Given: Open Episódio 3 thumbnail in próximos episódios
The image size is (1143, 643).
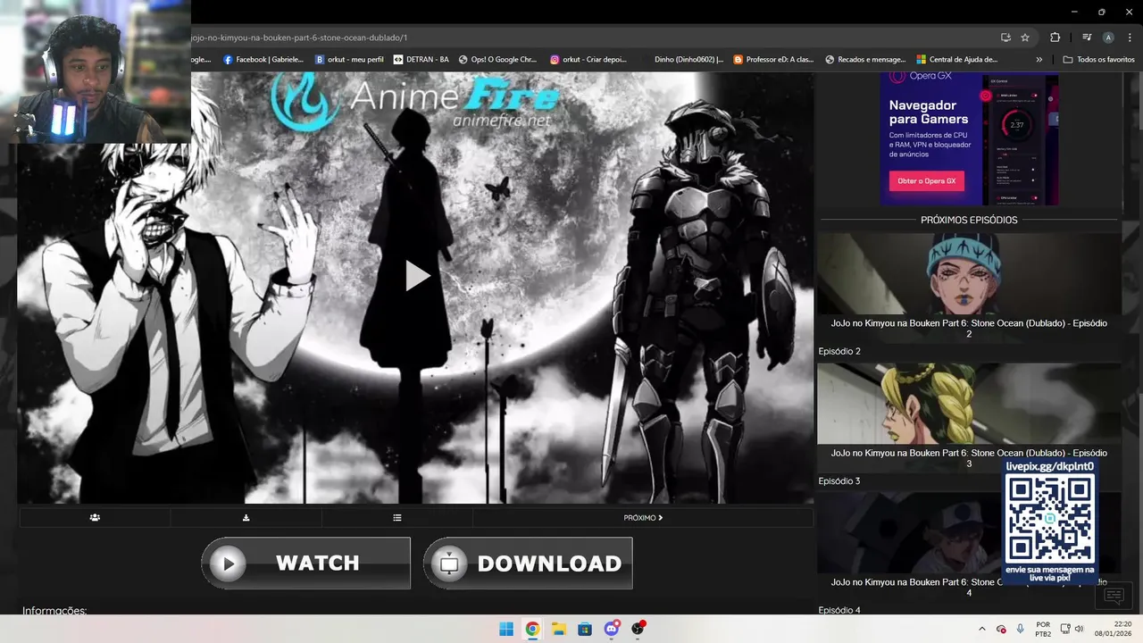Looking at the screenshot, I should point(969,404).
